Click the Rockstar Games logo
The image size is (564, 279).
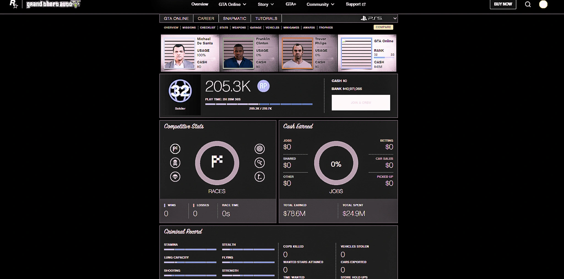[x=13, y=4]
